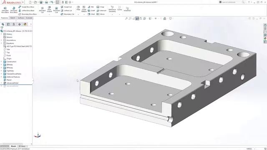Click the Save icon
The image size is (267, 150).
coord(41,2)
